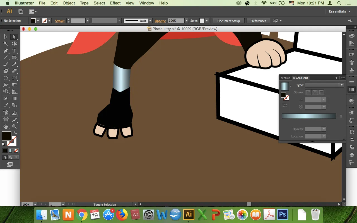Enable Draw Normal mode

point(5,157)
